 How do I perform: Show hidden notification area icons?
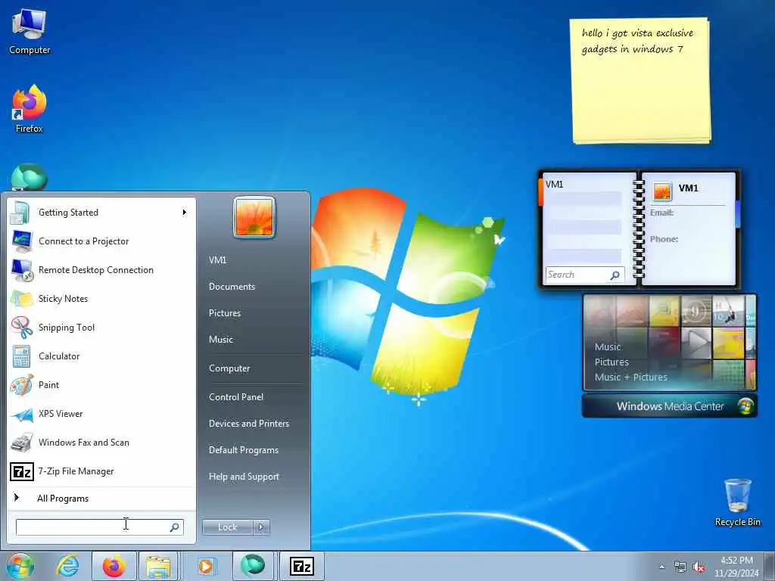coord(661,567)
